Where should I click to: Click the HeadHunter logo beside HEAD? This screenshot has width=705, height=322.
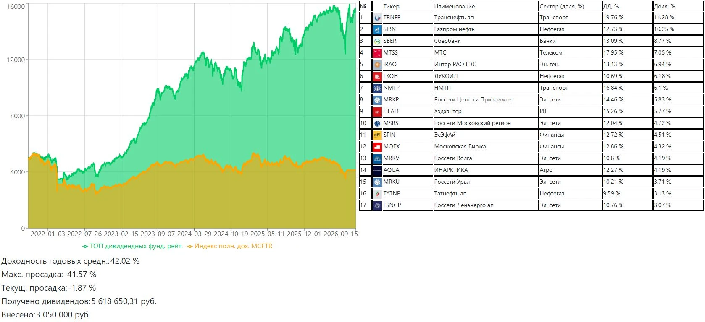point(377,112)
